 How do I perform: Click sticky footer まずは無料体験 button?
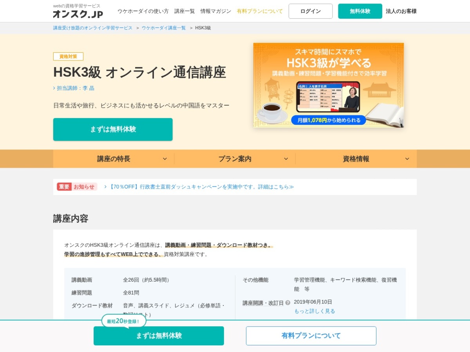click(159, 336)
